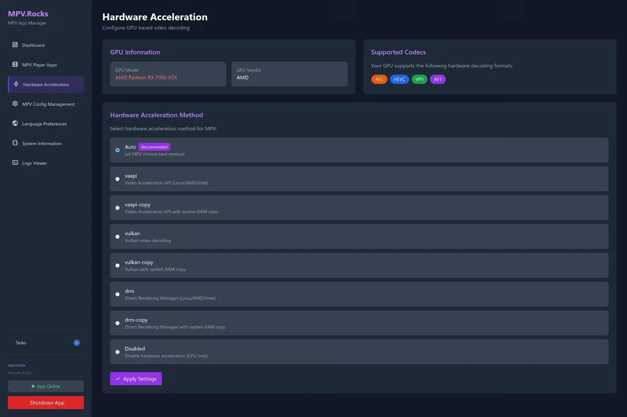Open the System Information menu item
Screen dimensions: 627x417
(42, 143)
